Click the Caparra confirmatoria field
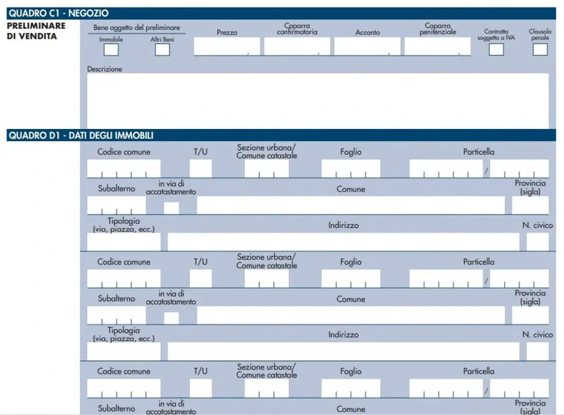The height and width of the screenshot is (415, 564). click(297, 46)
